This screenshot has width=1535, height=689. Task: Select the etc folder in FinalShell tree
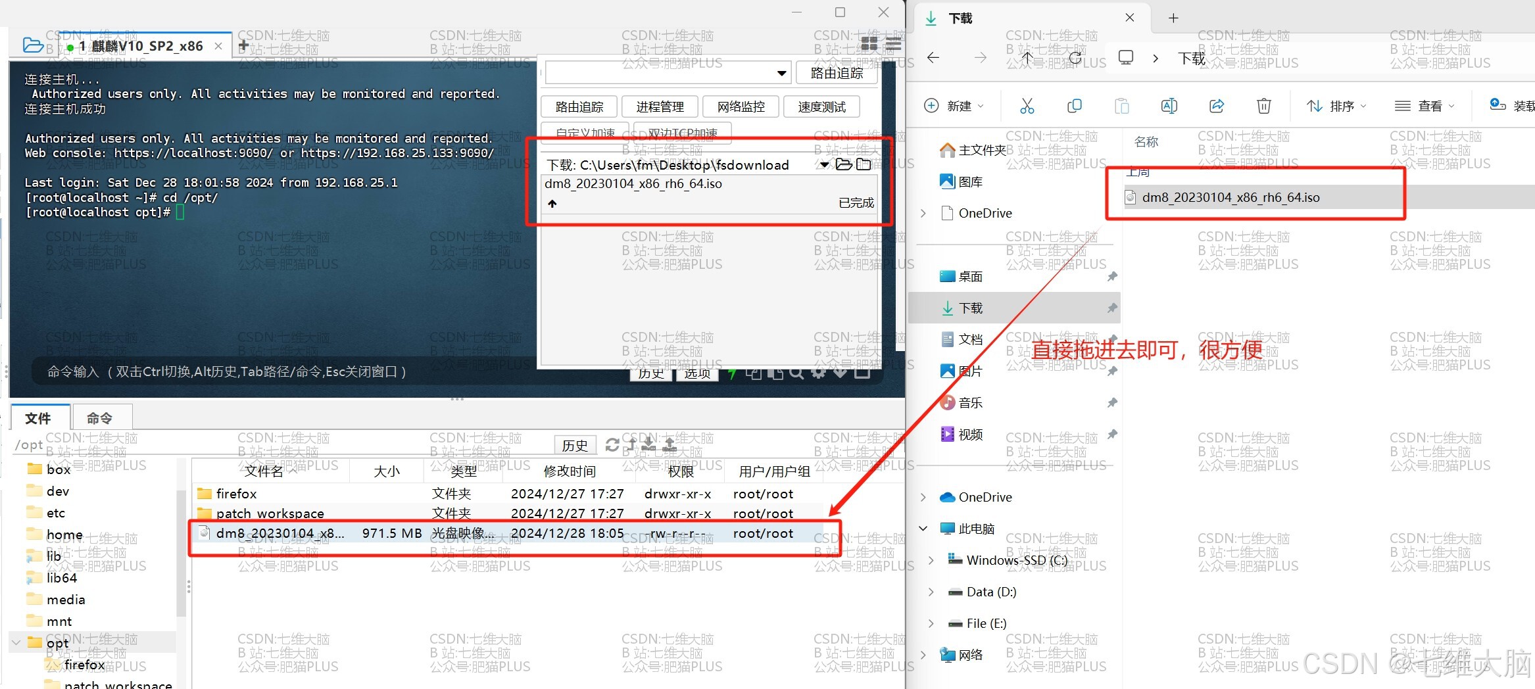coord(56,513)
